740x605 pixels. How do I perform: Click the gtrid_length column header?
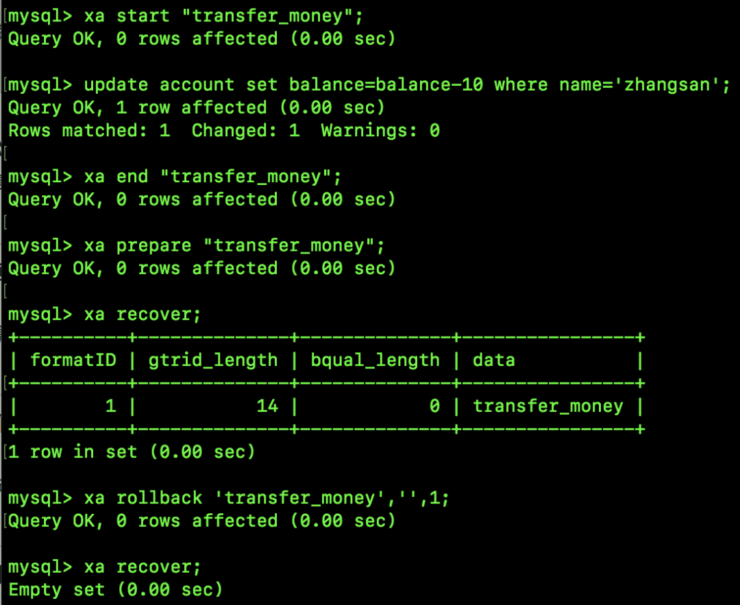coord(213,361)
